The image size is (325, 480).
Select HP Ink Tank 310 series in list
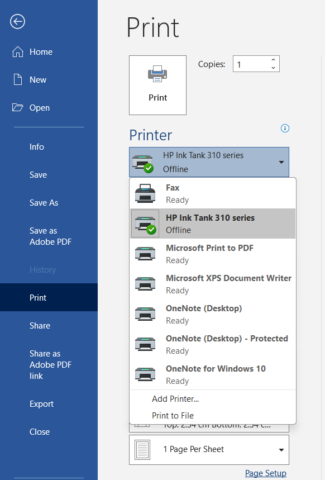pos(213,224)
